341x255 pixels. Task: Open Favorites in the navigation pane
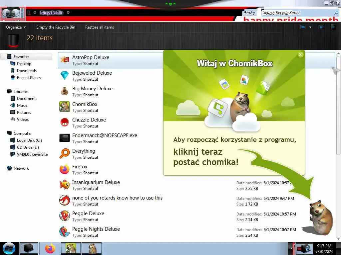[21, 57]
